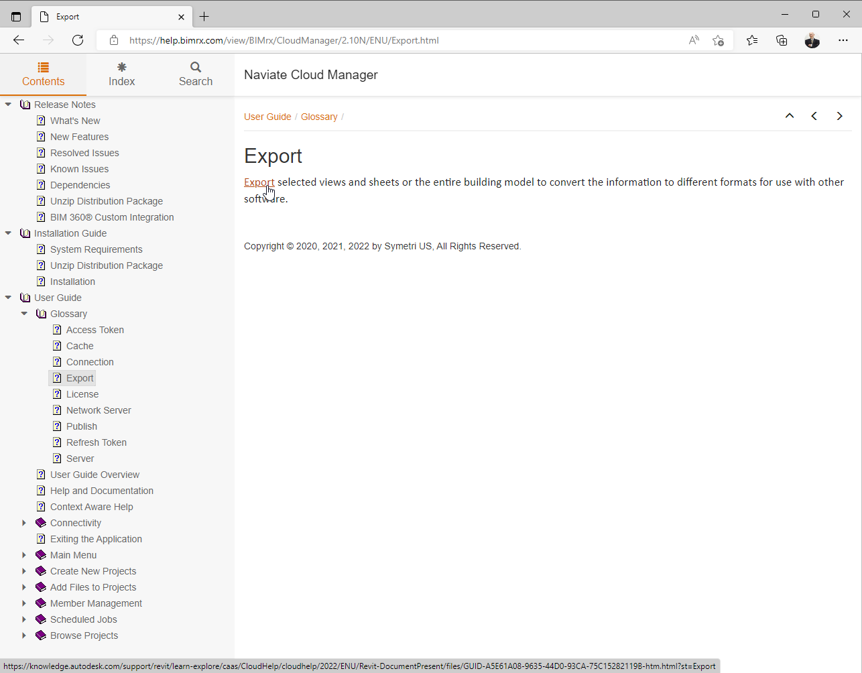Open the System Requirements topic

[97, 249]
